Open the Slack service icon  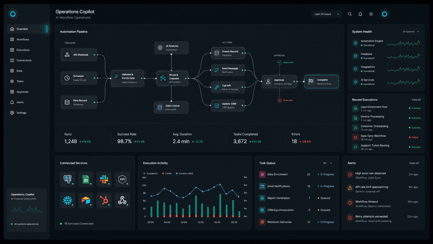point(104,179)
